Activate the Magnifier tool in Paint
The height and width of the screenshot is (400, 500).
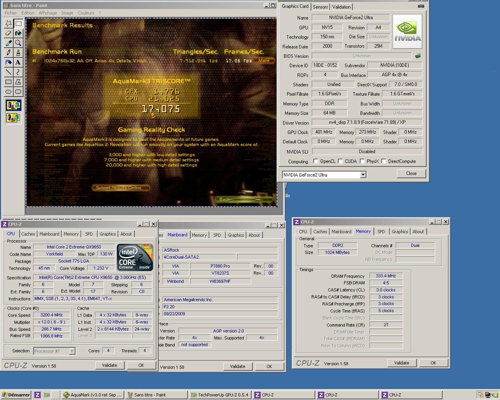(18, 43)
